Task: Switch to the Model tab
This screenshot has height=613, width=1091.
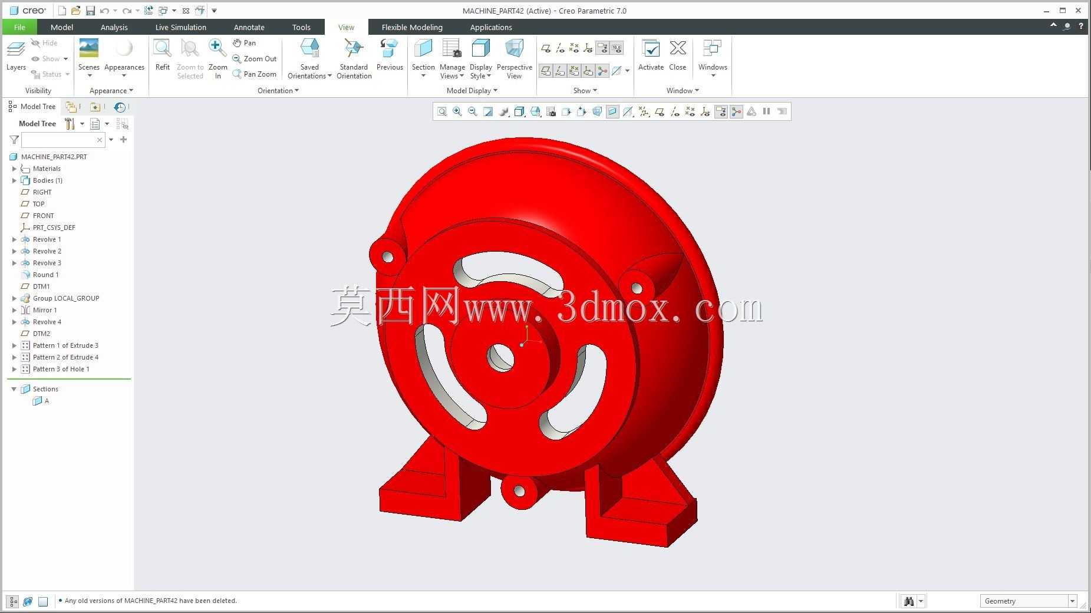Action: pyautogui.click(x=62, y=27)
